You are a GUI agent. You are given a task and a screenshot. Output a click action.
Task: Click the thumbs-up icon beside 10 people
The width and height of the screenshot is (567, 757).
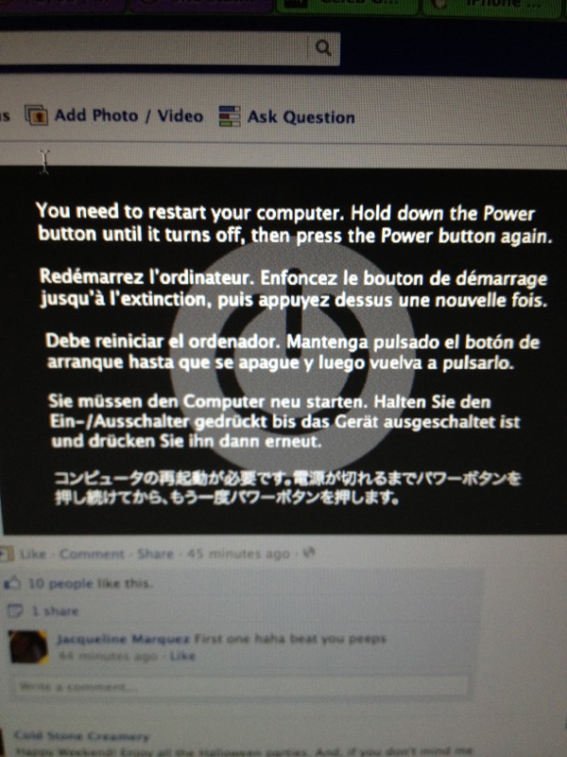(12, 583)
